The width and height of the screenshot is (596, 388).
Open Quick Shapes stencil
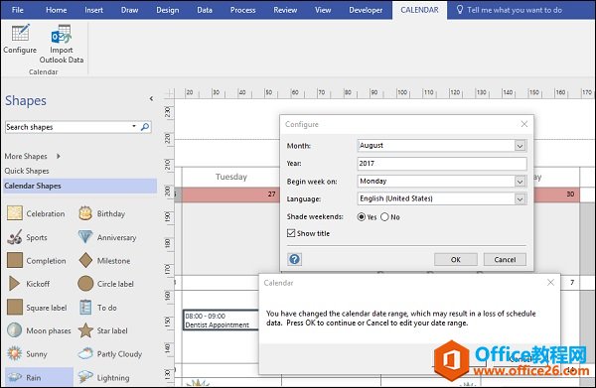coord(27,171)
